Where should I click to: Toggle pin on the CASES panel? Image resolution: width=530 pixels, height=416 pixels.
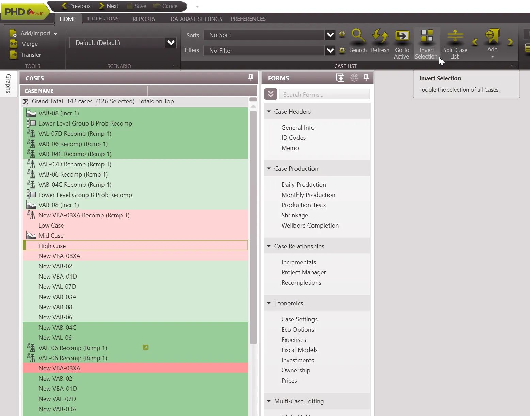pos(251,78)
